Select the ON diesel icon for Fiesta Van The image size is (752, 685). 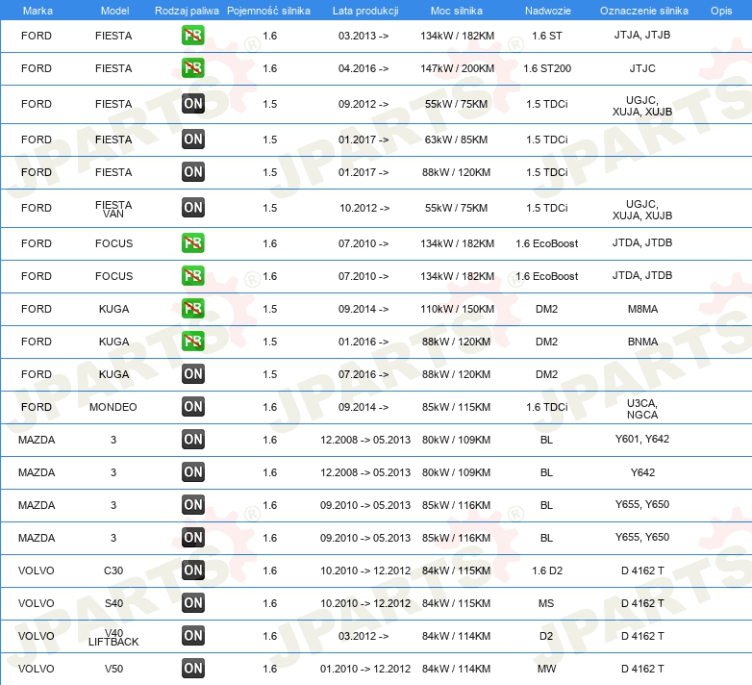193,208
